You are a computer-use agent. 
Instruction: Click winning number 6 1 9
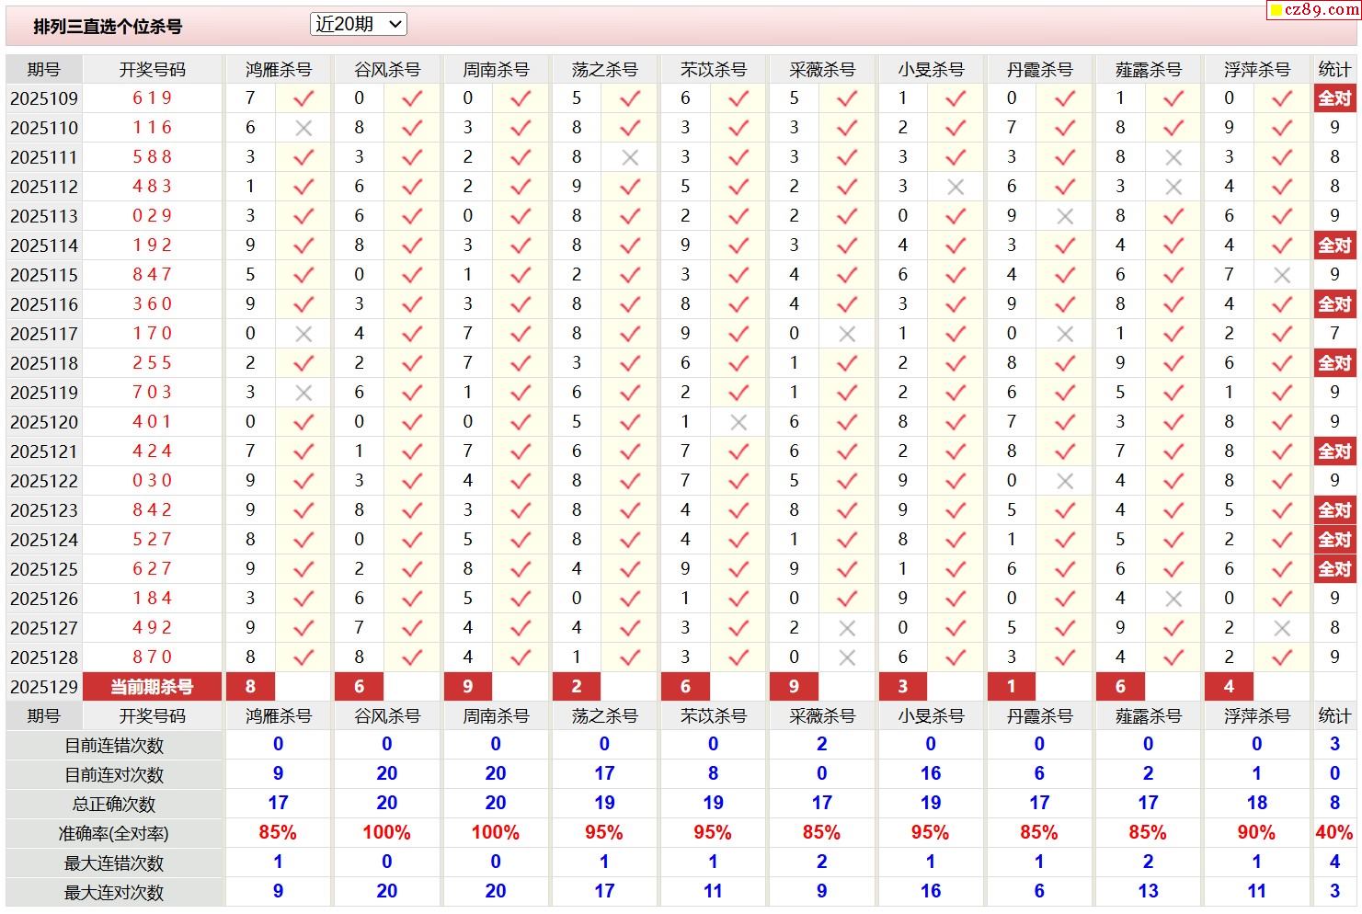coord(153,98)
